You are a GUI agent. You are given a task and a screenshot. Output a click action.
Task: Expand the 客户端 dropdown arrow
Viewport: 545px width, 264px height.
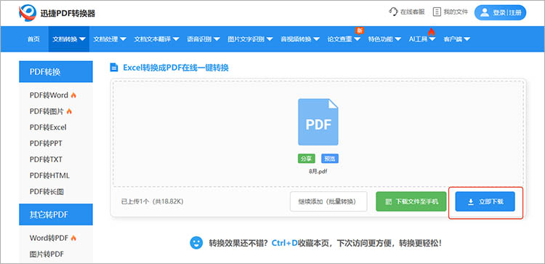(x=467, y=39)
